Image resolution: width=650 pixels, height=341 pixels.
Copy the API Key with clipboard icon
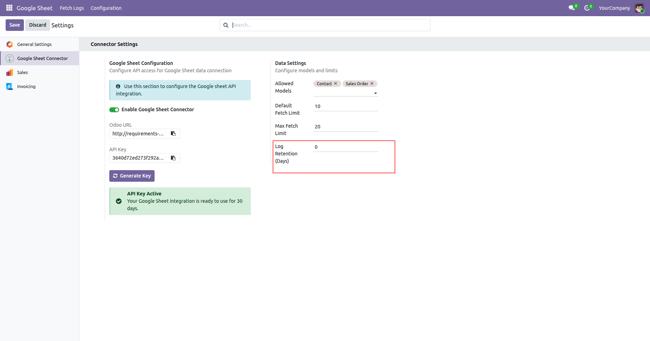tap(173, 158)
